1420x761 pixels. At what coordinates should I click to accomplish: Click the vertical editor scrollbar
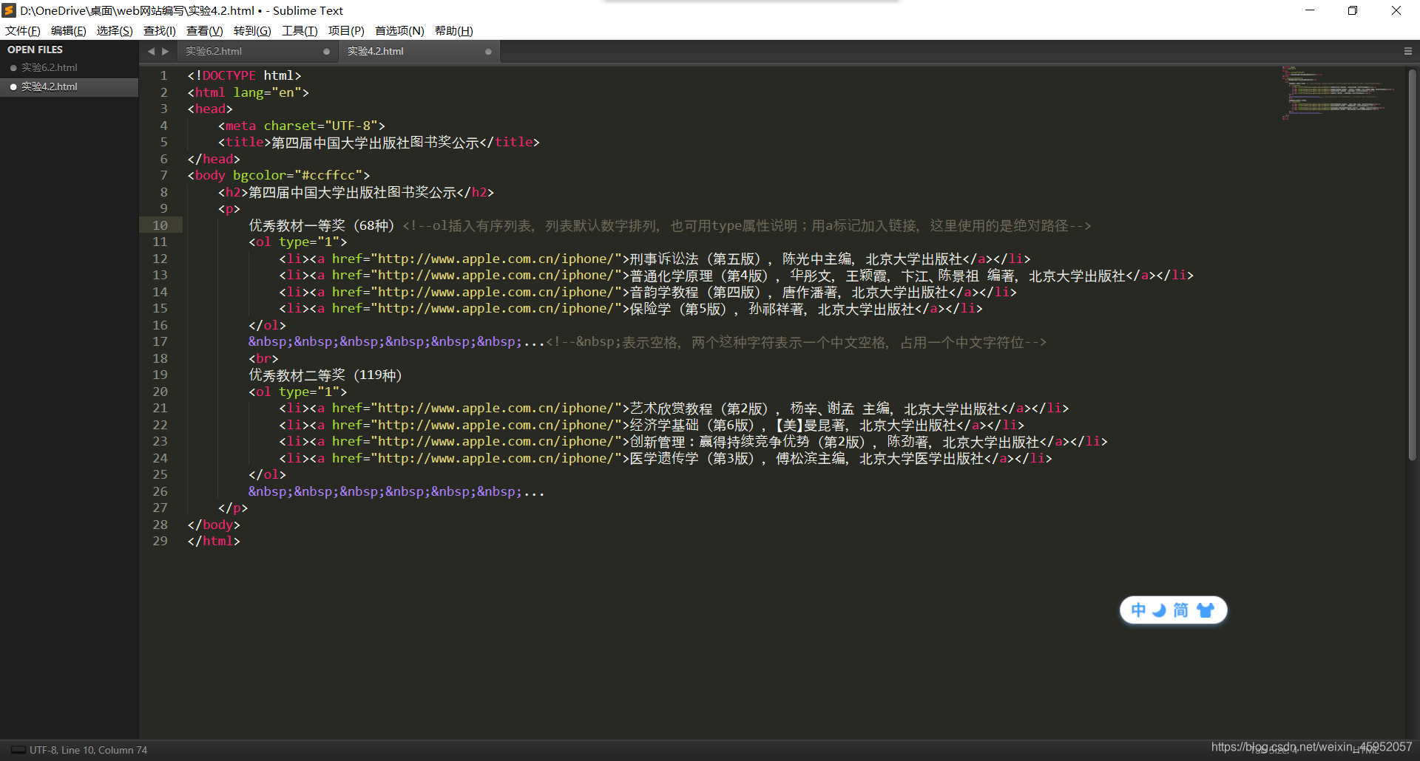(1412, 266)
